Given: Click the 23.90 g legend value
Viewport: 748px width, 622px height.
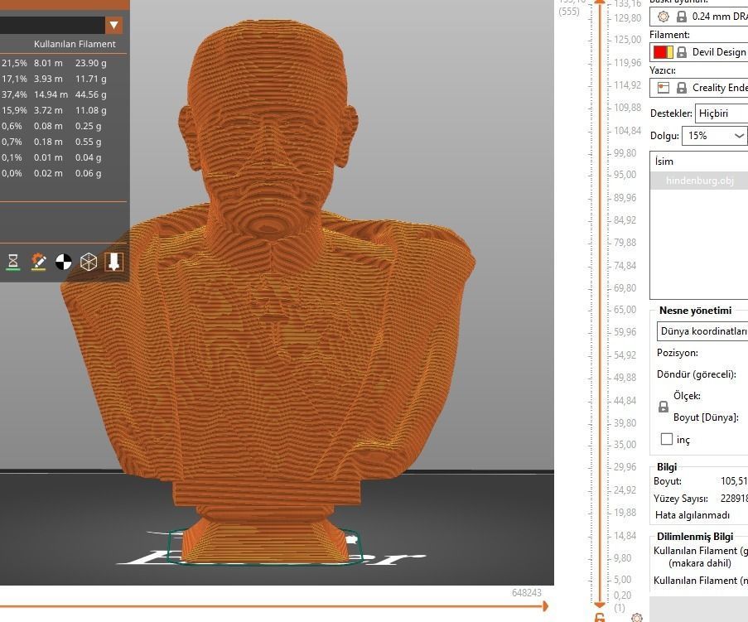Looking at the screenshot, I should point(90,63).
